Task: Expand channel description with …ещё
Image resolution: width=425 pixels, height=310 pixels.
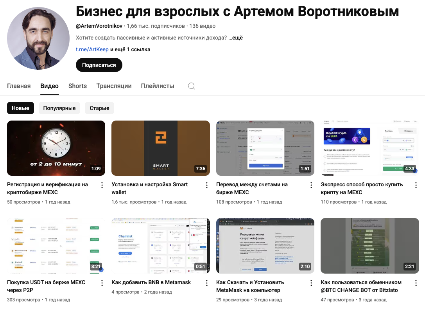Action: pos(235,38)
